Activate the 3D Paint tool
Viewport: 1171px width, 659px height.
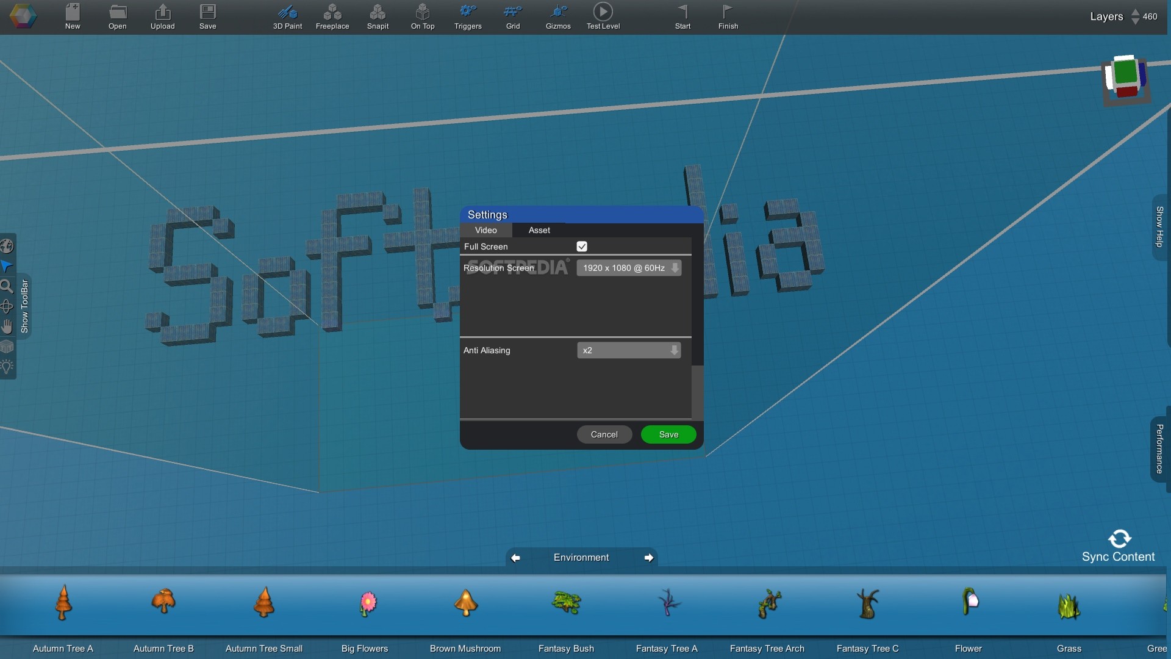tap(287, 16)
